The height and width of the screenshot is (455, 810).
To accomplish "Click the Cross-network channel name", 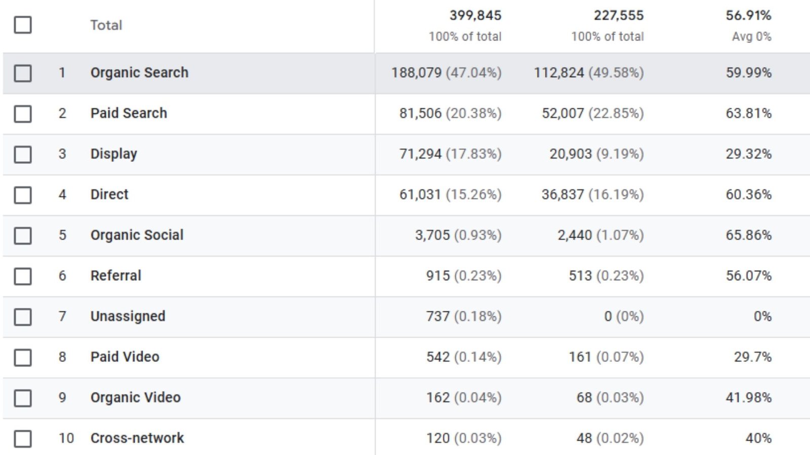I will [137, 438].
